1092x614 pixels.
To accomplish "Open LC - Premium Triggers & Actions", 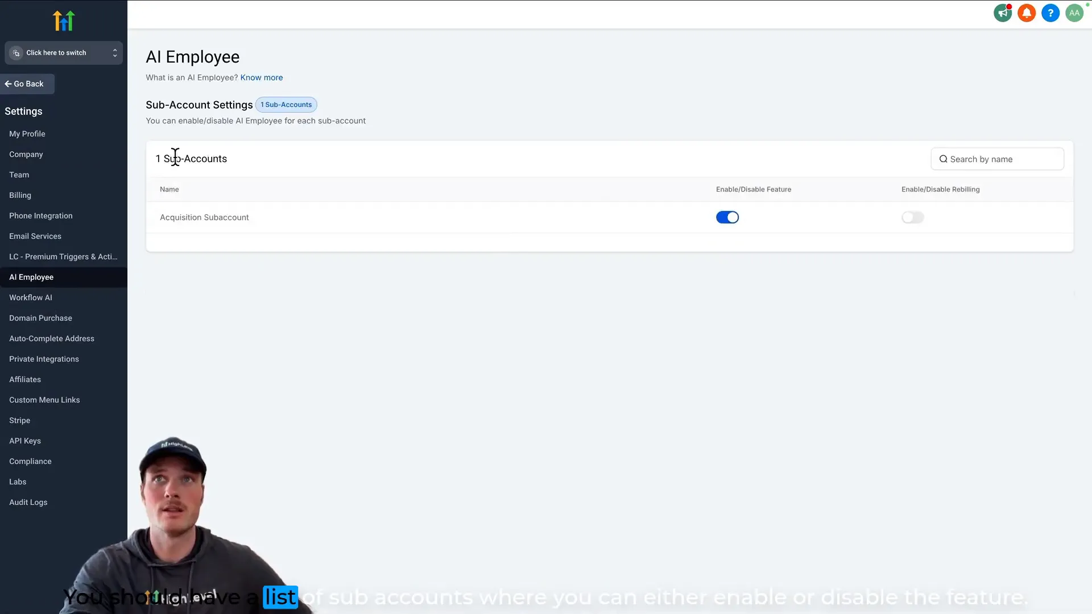I will pyautogui.click(x=63, y=256).
